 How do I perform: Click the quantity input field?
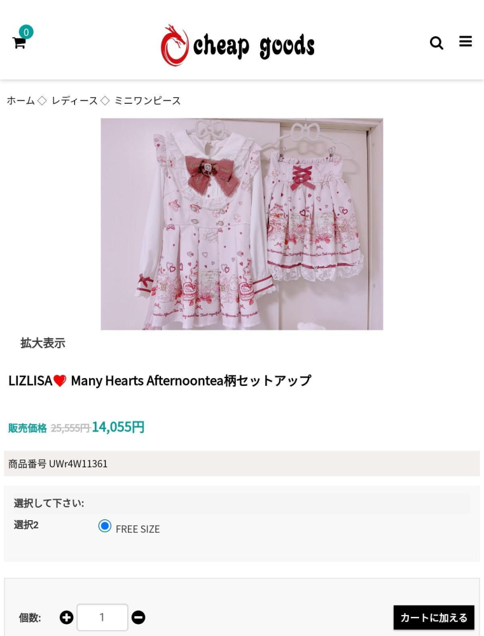(x=102, y=618)
